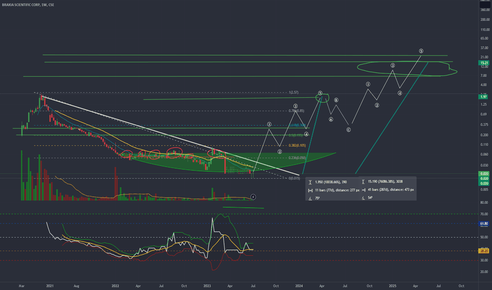Select the circled wave A marker
Screen dimensions: 492x290
point(330,120)
